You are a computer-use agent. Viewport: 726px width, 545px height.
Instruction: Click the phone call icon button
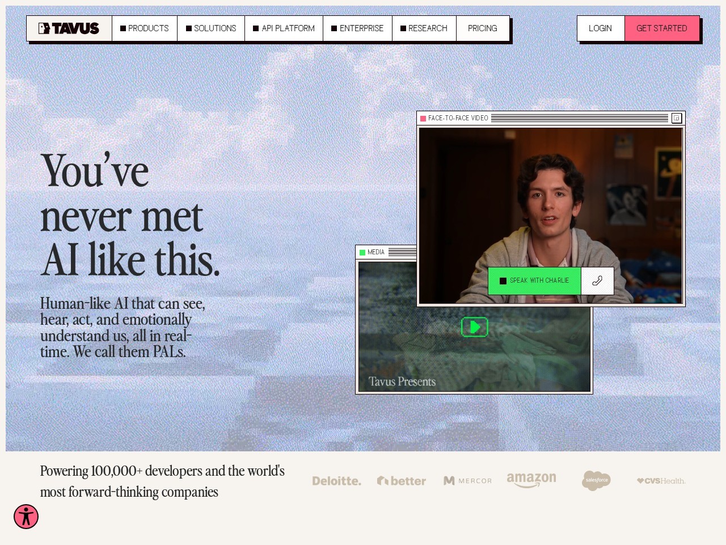(x=597, y=281)
